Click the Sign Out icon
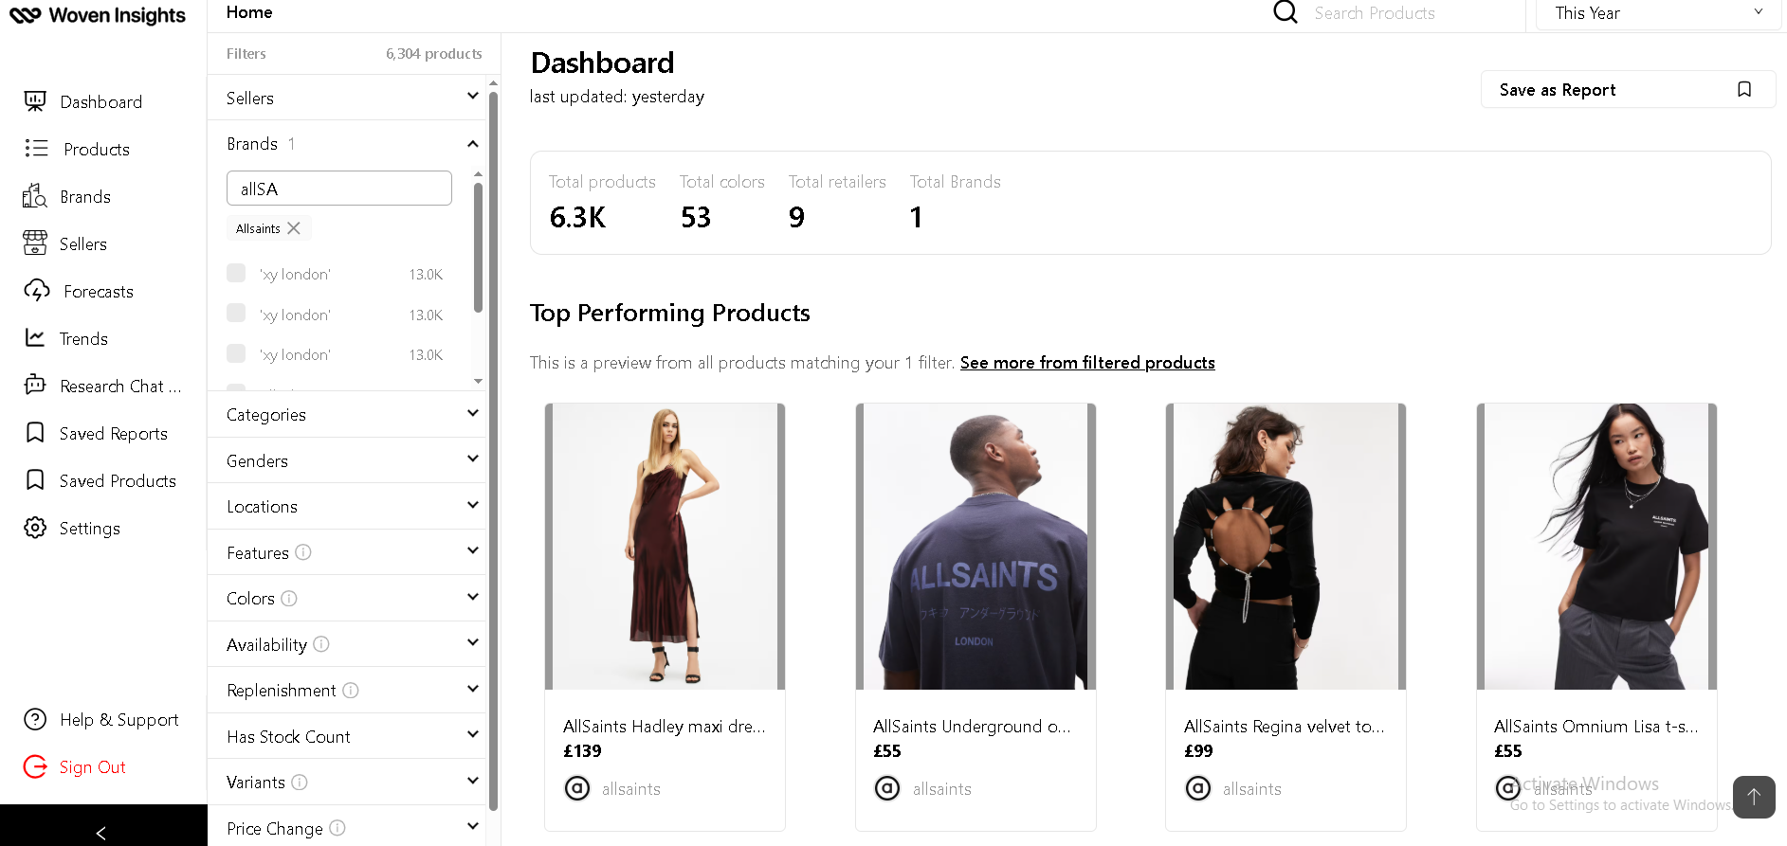 35,766
